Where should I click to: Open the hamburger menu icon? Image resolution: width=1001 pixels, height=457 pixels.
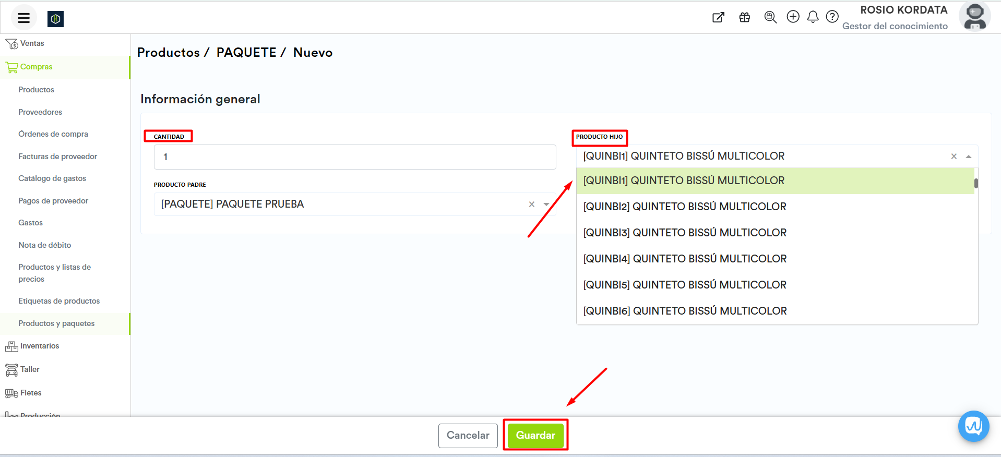pos(23,18)
